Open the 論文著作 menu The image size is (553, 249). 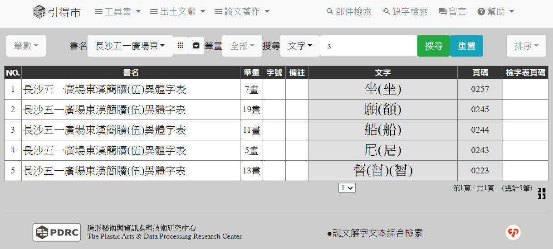(242, 12)
